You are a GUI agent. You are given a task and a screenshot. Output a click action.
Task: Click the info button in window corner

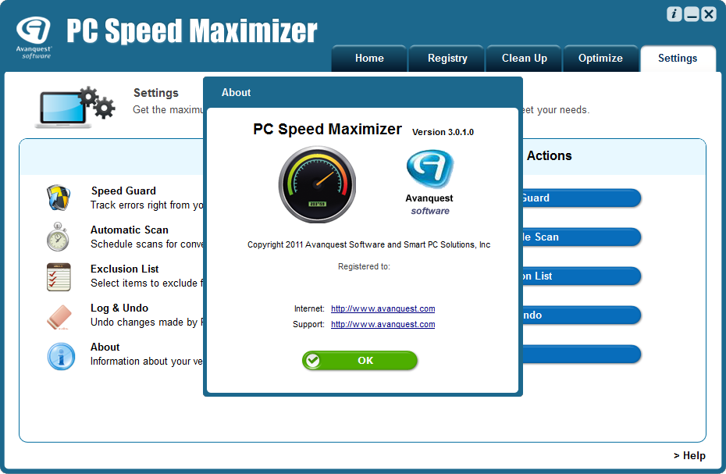[x=674, y=14]
